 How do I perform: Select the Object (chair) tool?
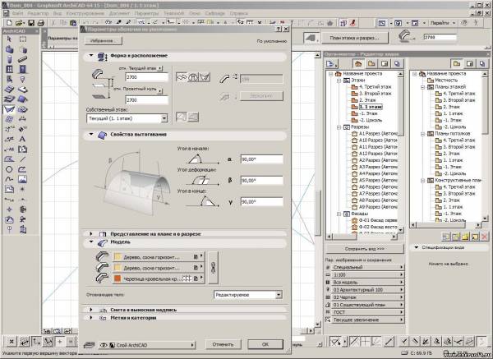point(9,79)
